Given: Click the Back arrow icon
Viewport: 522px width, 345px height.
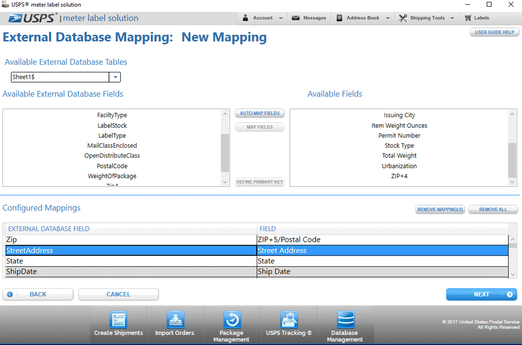Looking at the screenshot, I should pyautogui.click(x=10, y=294).
